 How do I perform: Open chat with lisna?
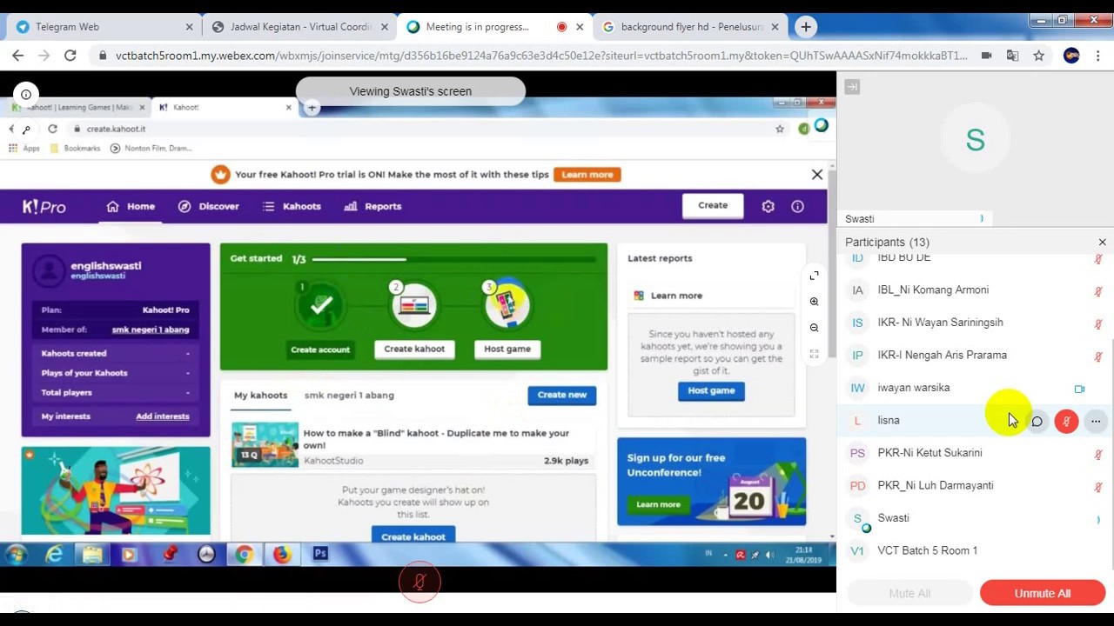pyautogui.click(x=1037, y=422)
